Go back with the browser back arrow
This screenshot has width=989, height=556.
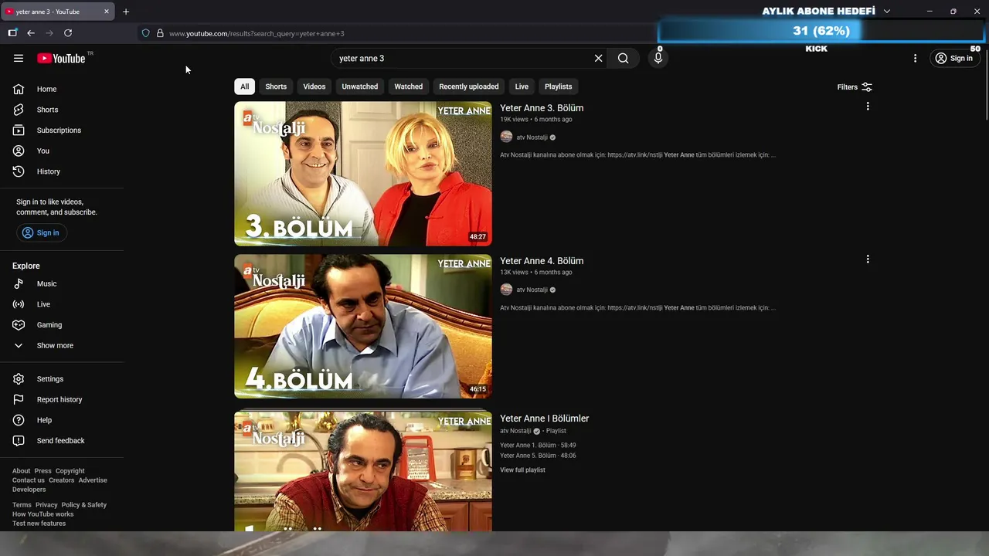click(31, 33)
